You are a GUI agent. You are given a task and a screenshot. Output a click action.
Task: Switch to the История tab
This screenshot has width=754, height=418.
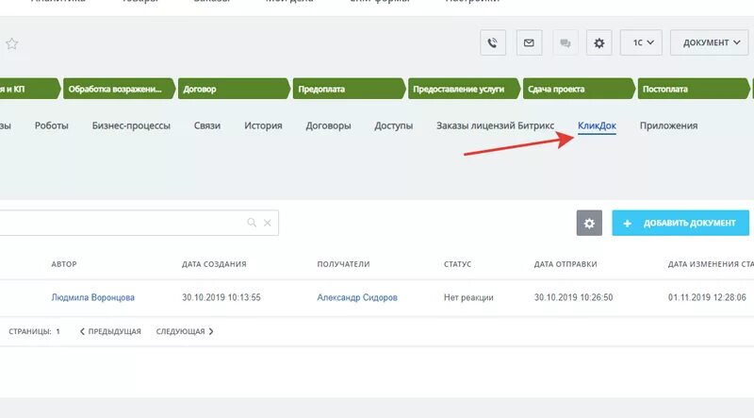263,125
